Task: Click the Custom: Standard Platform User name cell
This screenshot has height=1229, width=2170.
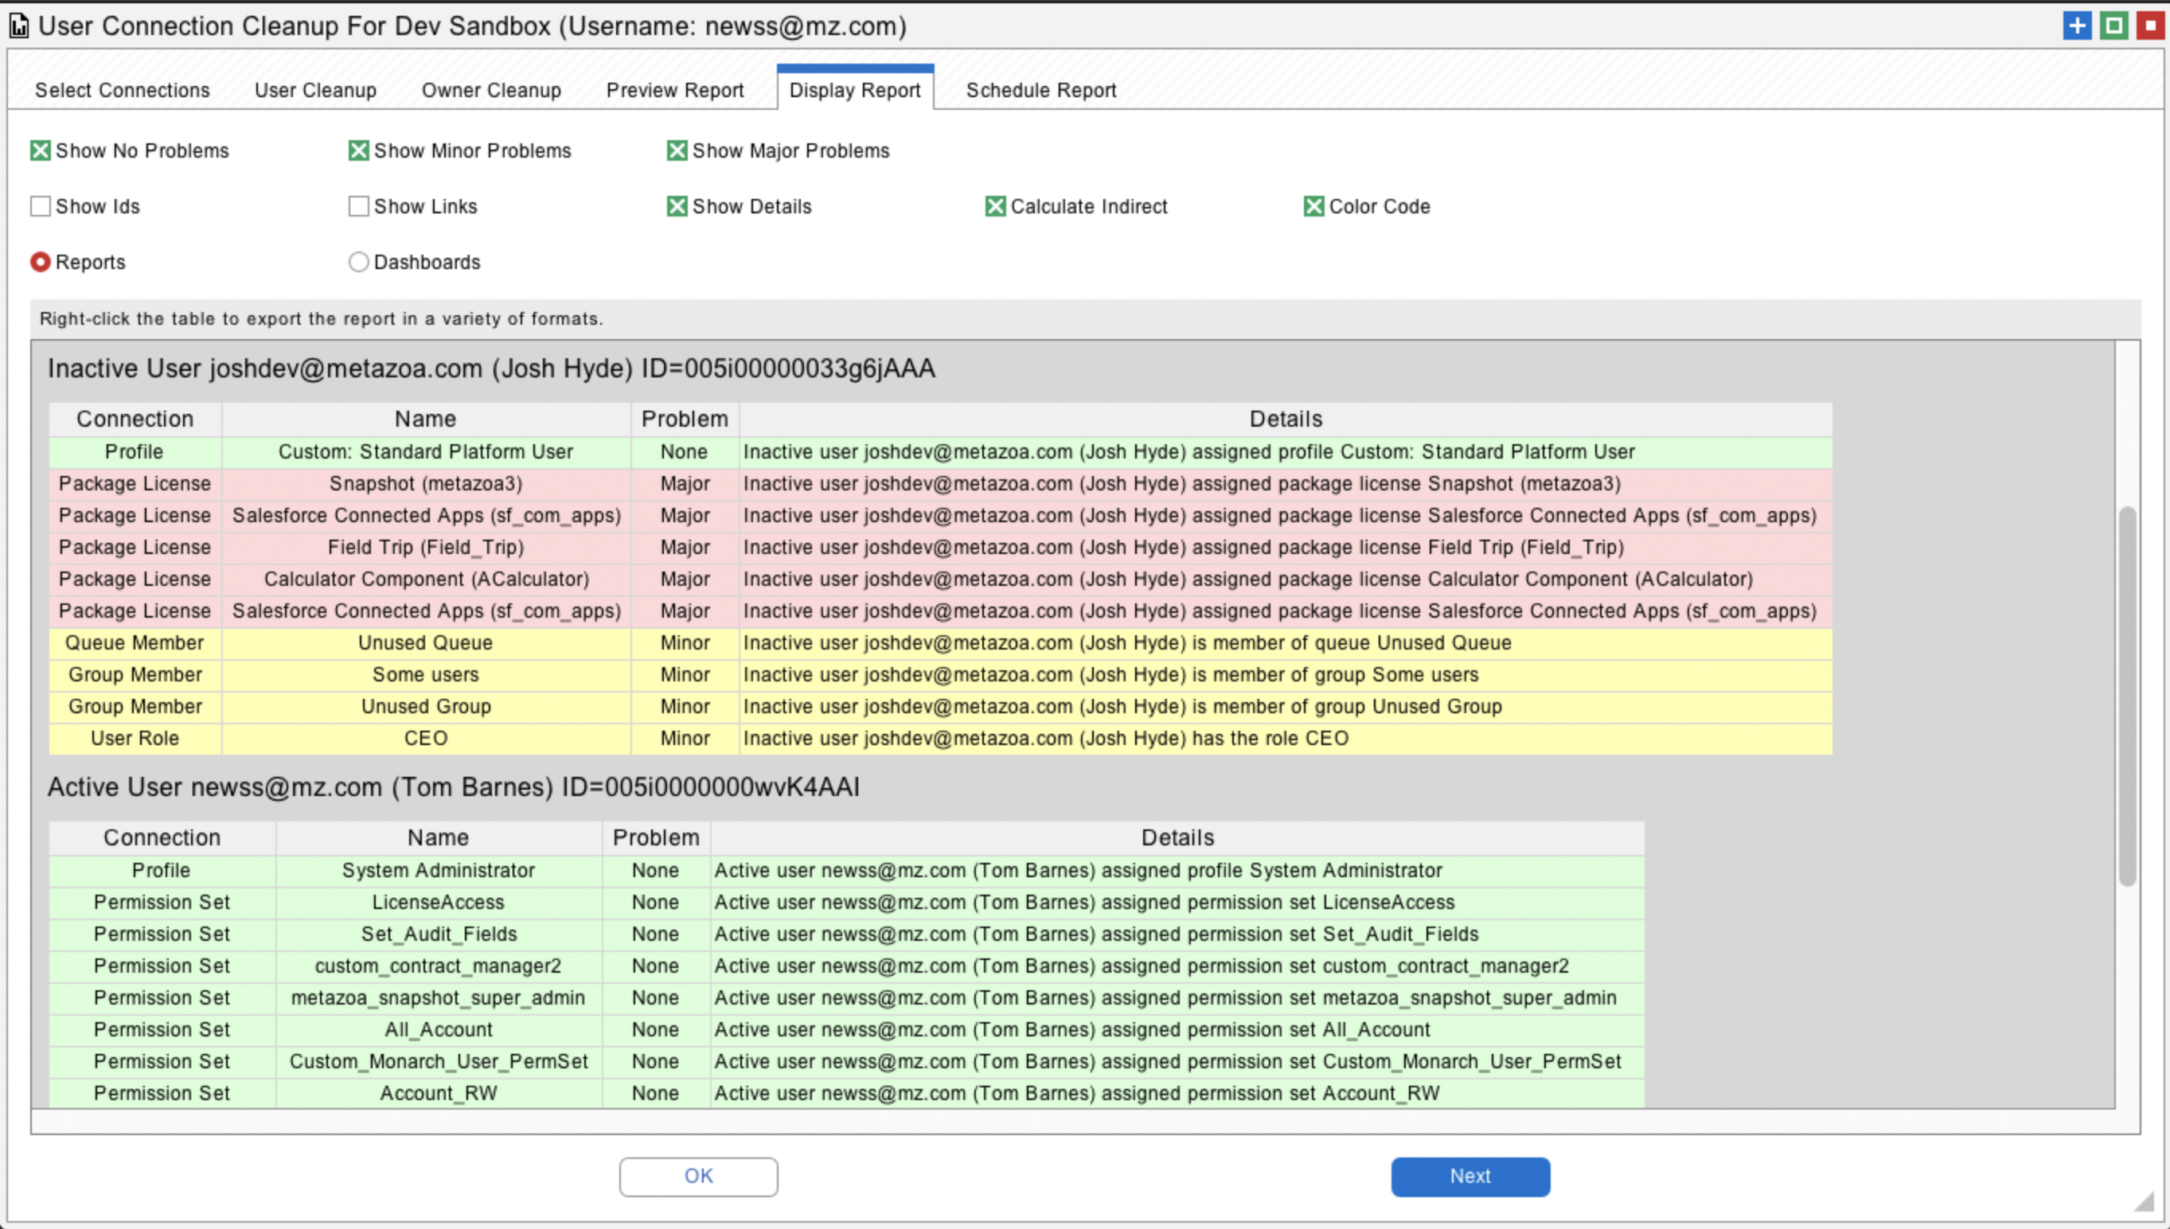Action: tap(425, 451)
